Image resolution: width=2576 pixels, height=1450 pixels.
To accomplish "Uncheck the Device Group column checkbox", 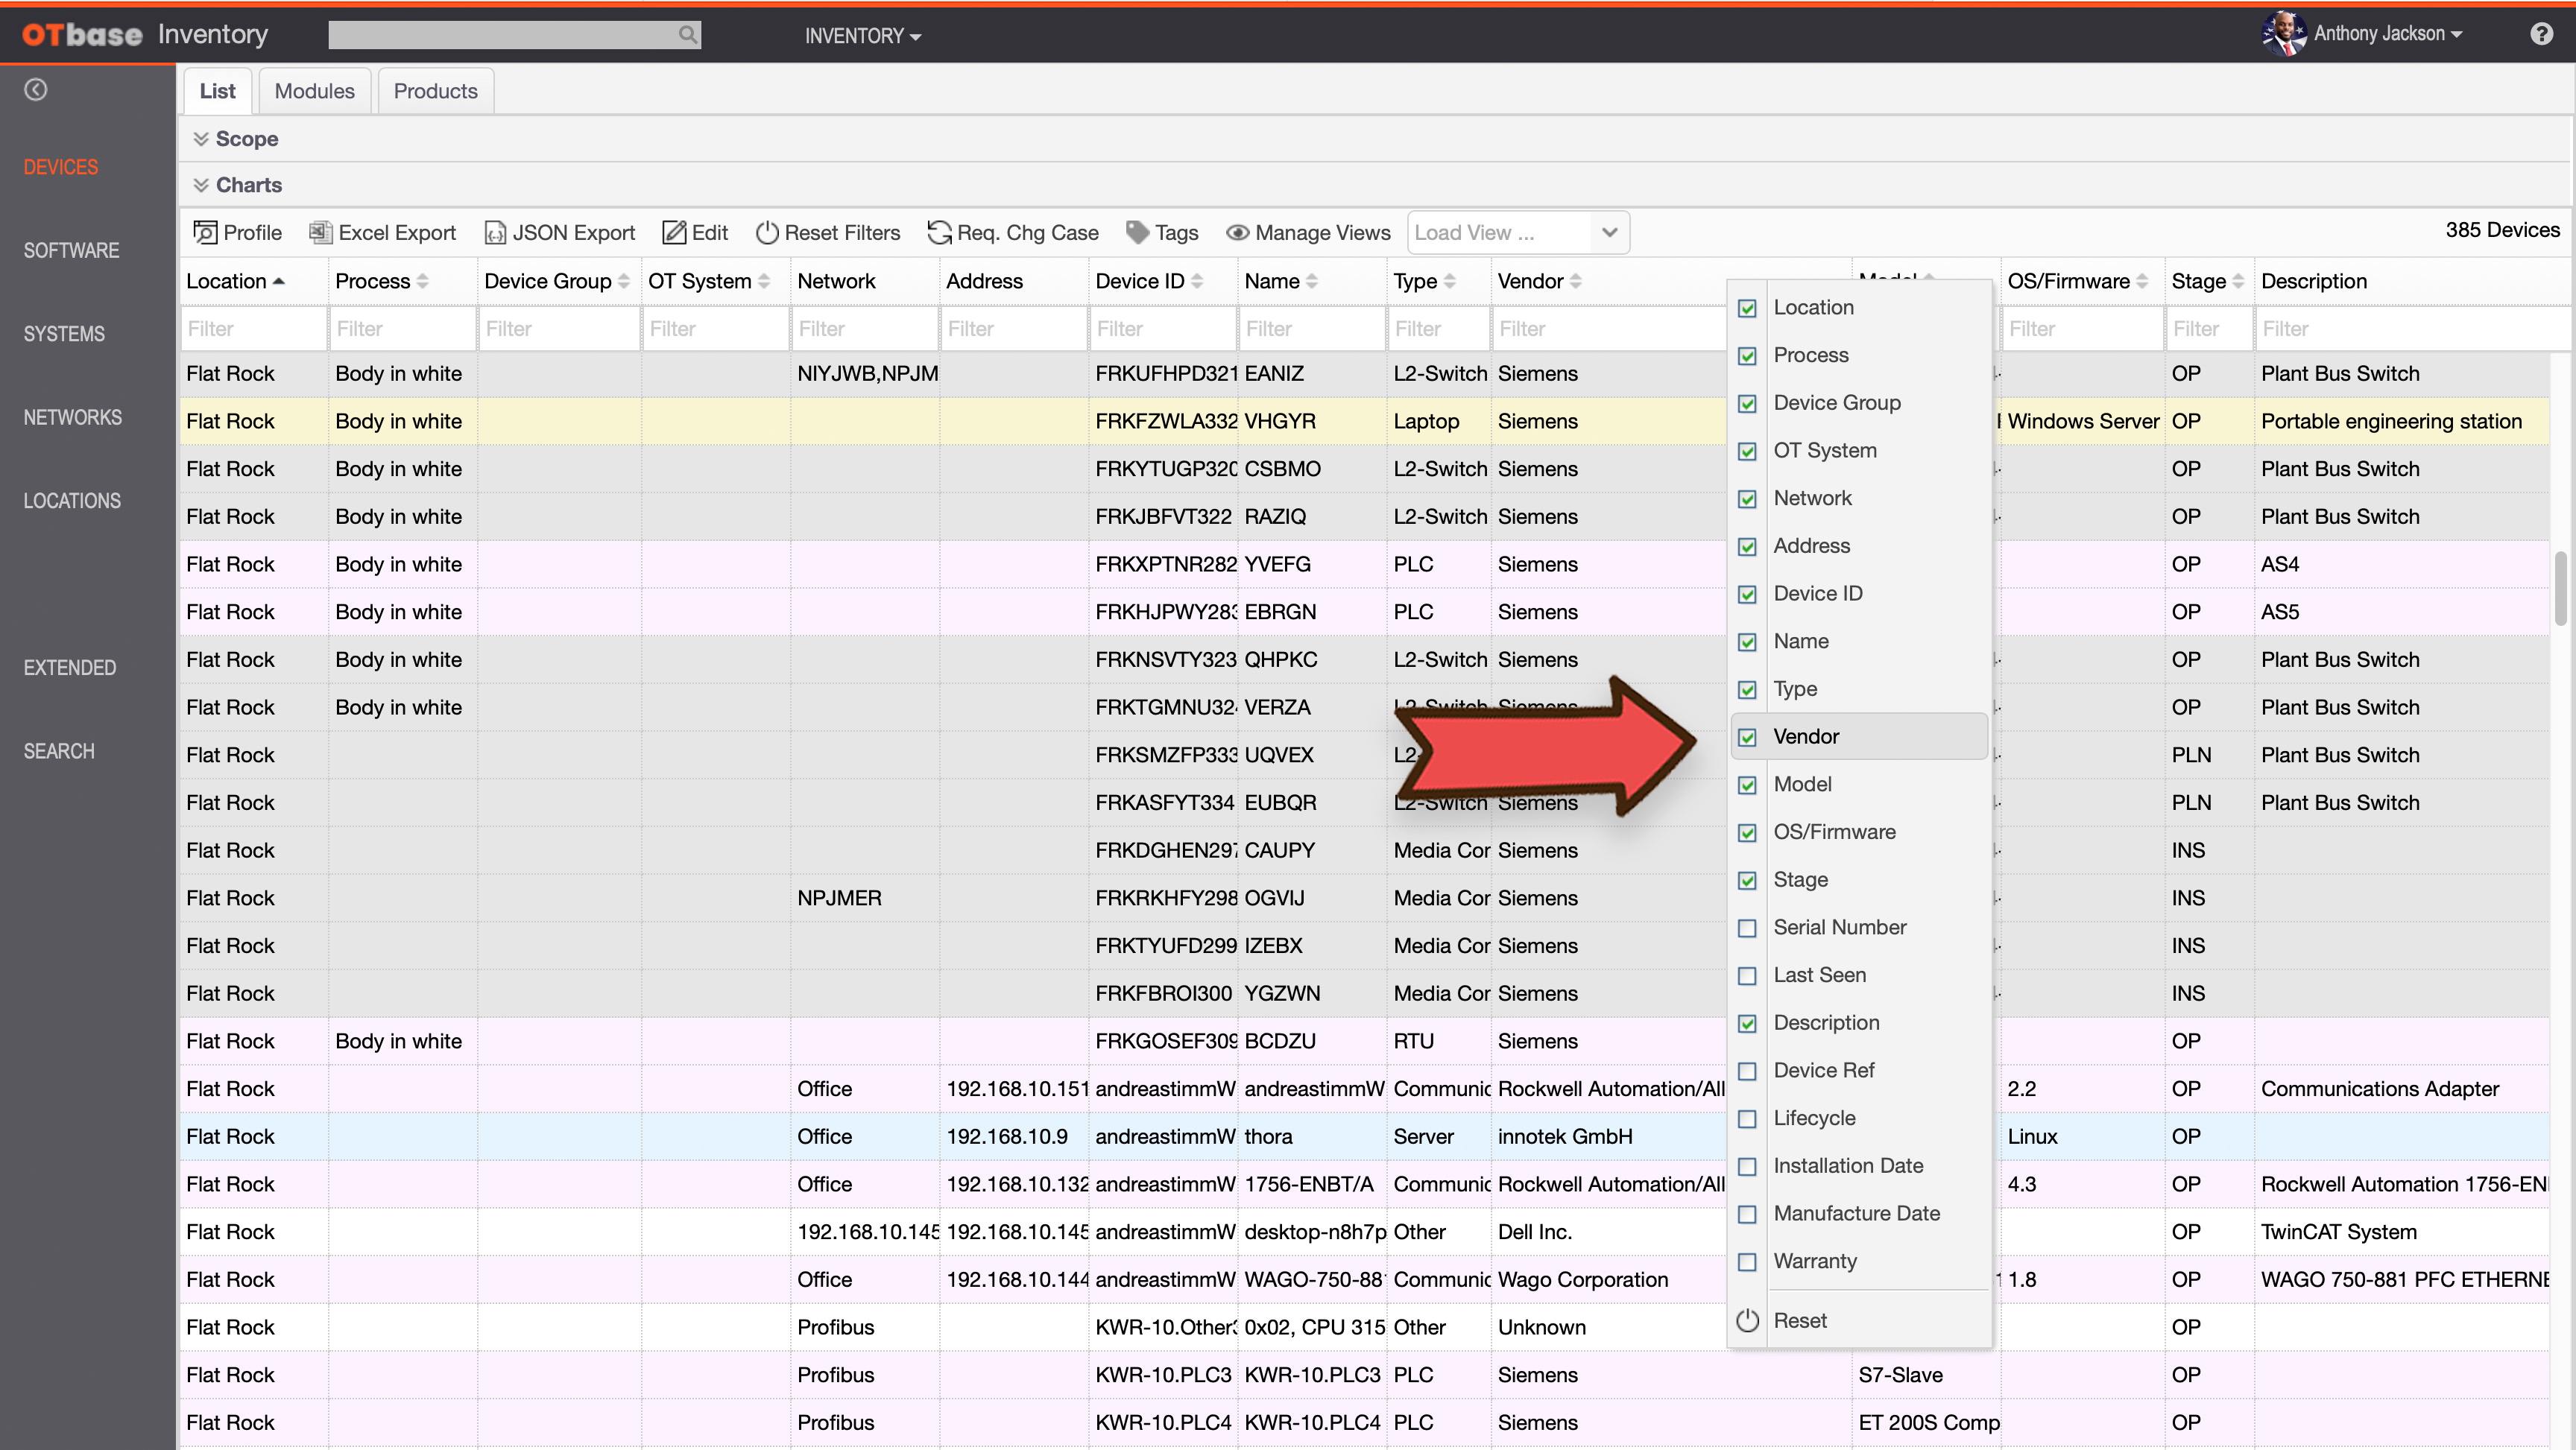I will (x=1747, y=404).
